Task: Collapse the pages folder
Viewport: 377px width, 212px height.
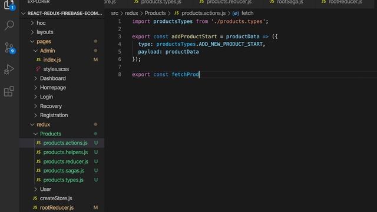Action: point(32,41)
